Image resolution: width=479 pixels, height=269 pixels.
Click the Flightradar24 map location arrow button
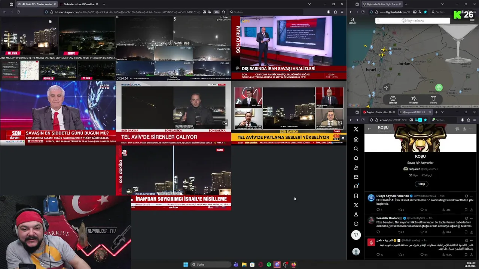[387, 87]
